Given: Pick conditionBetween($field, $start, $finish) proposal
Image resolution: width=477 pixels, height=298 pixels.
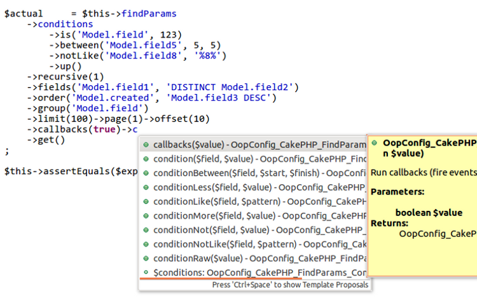Looking at the screenshot, I should pyautogui.click(x=253, y=173).
